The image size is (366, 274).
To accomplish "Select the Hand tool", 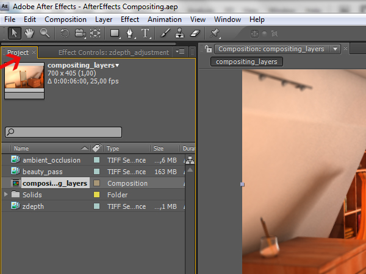I will point(30,33).
